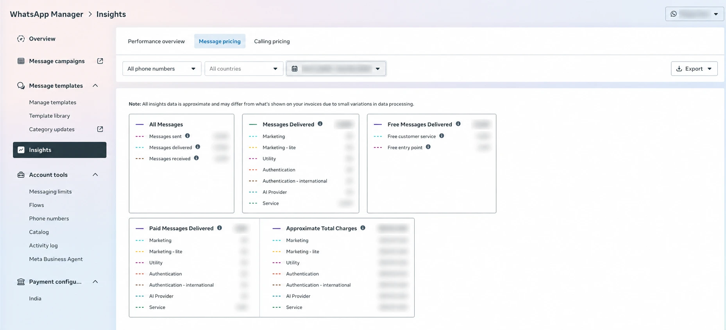This screenshot has width=726, height=330.
Task: Click the Overview gauge icon
Action: pos(21,39)
